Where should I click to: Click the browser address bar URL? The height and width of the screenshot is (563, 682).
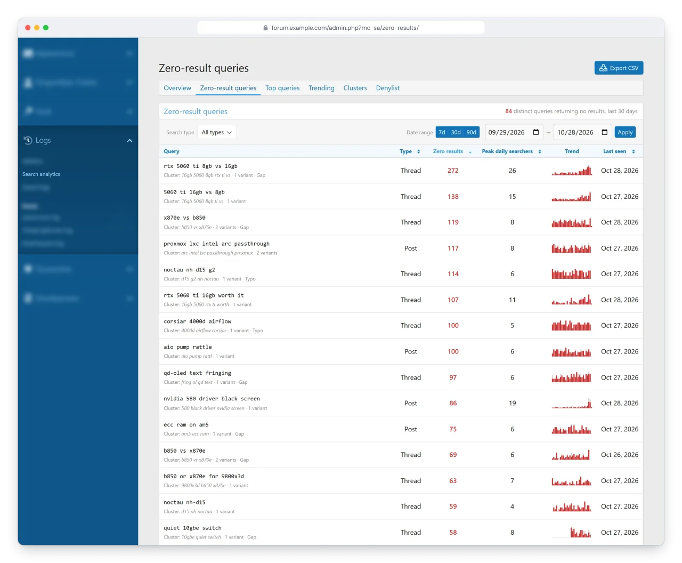click(x=345, y=28)
